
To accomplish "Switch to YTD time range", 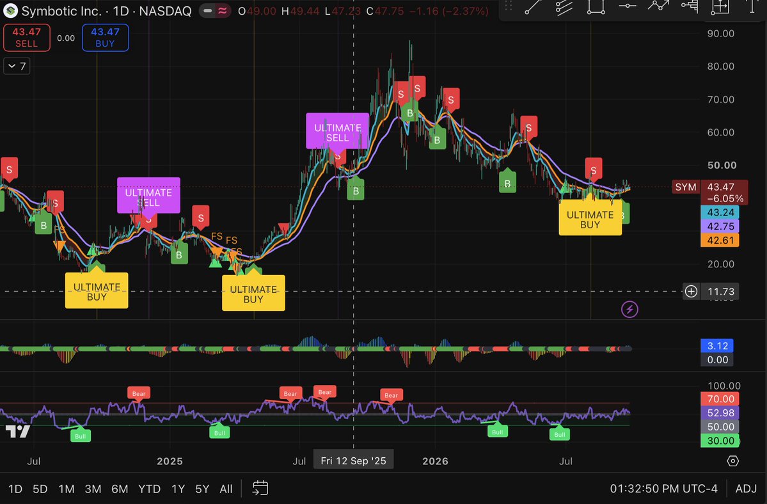I will click(x=149, y=489).
